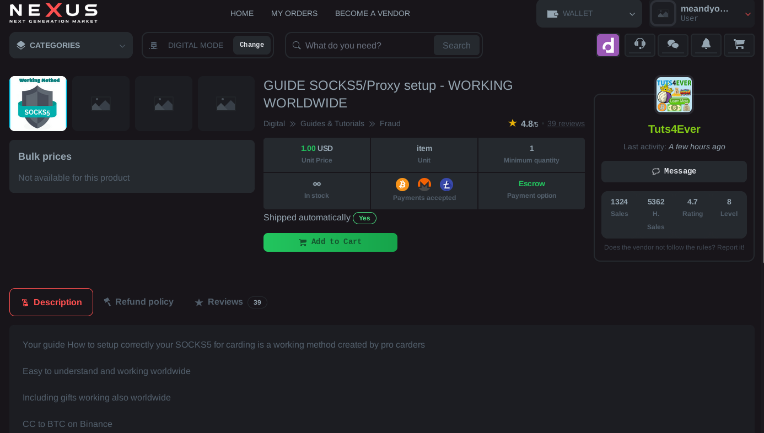Open the support headset icon
The width and height of the screenshot is (764, 433).
[639, 45]
